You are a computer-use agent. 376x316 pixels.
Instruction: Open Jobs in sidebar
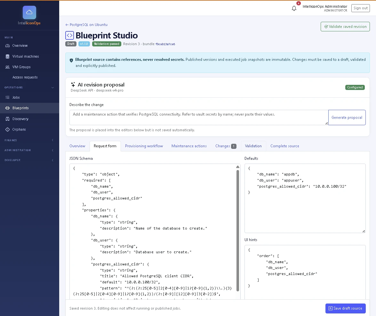(29, 97)
